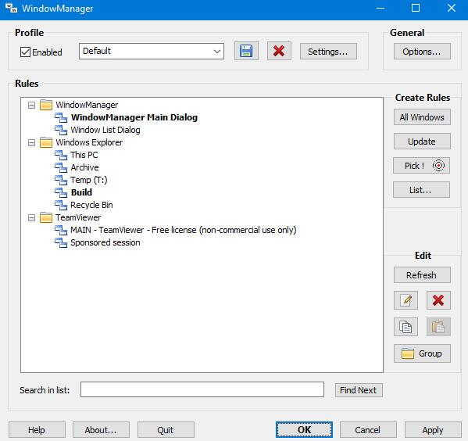This screenshot has width=468, height=441.
Task: Select the TeamViewer group label
Action: [x=78, y=217]
